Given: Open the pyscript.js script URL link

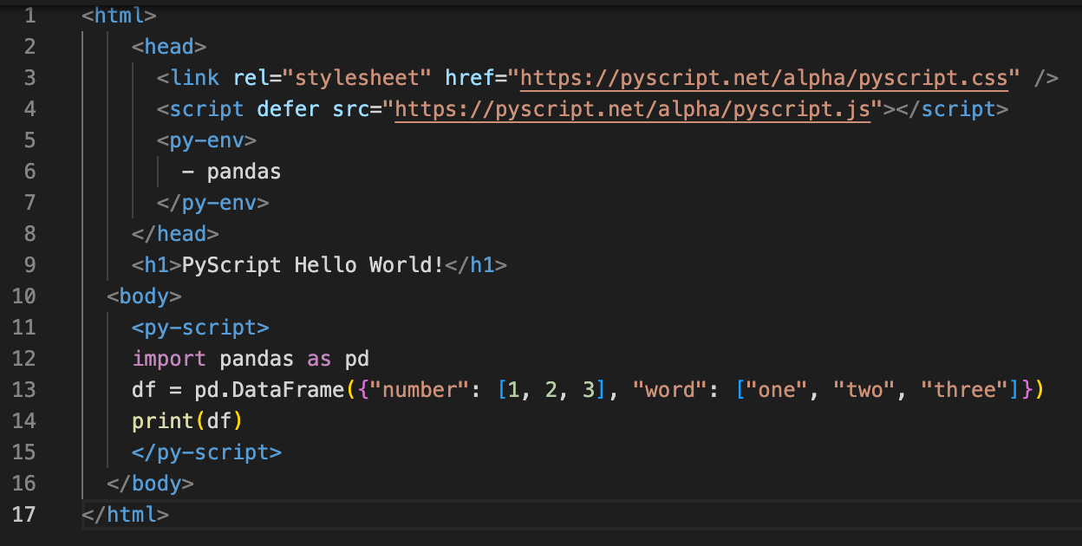Looking at the screenshot, I should pos(633,109).
